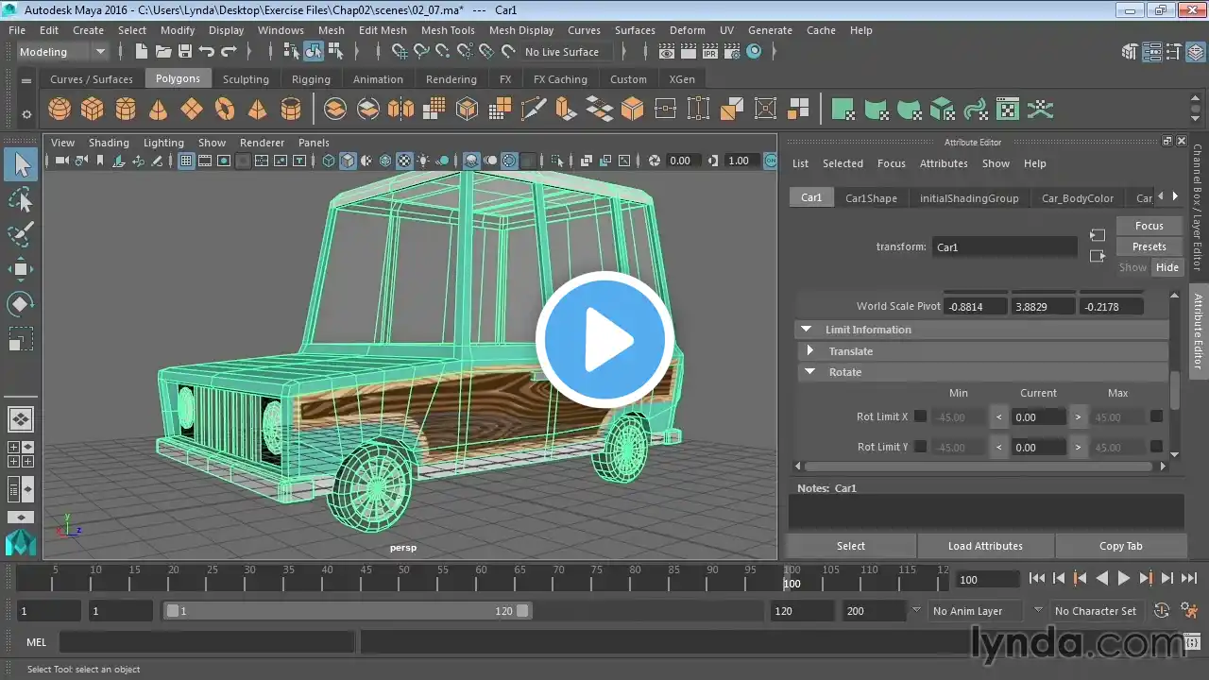Click the New Scene icon
The image size is (1209, 680).
click(142, 52)
